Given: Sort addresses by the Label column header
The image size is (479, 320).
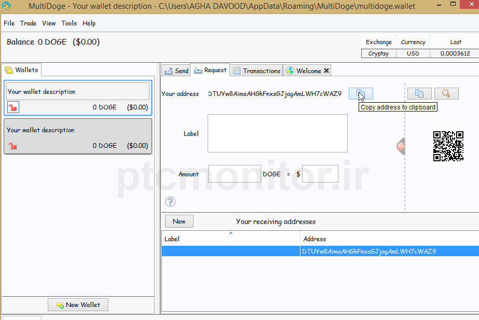Looking at the screenshot, I should [230, 239].
